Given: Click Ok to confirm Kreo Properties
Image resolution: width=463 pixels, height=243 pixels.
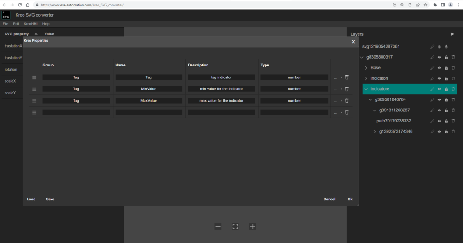Looking at the screenshot, I should tap(350, 199).
